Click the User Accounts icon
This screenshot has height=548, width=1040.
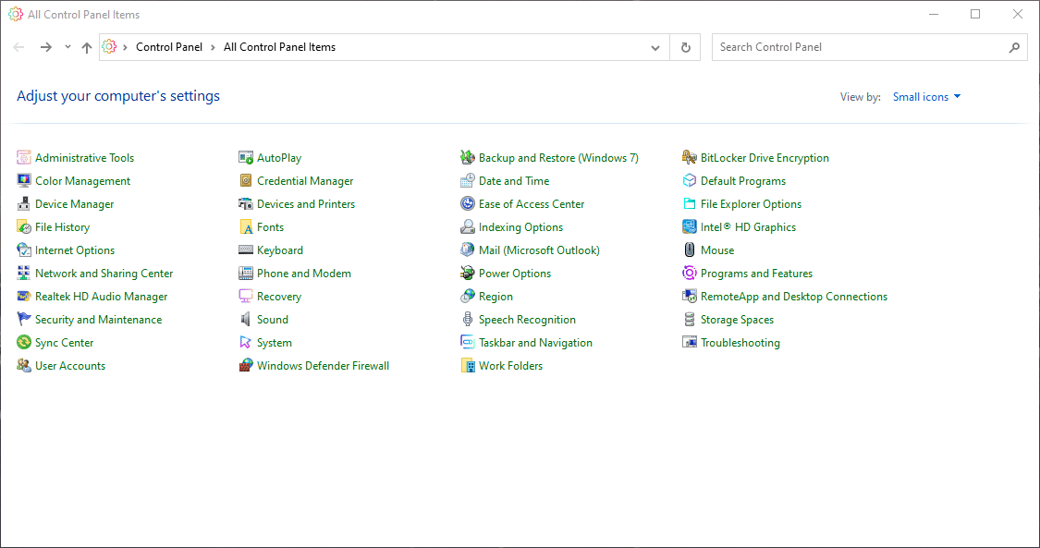(x=24, y=366)
